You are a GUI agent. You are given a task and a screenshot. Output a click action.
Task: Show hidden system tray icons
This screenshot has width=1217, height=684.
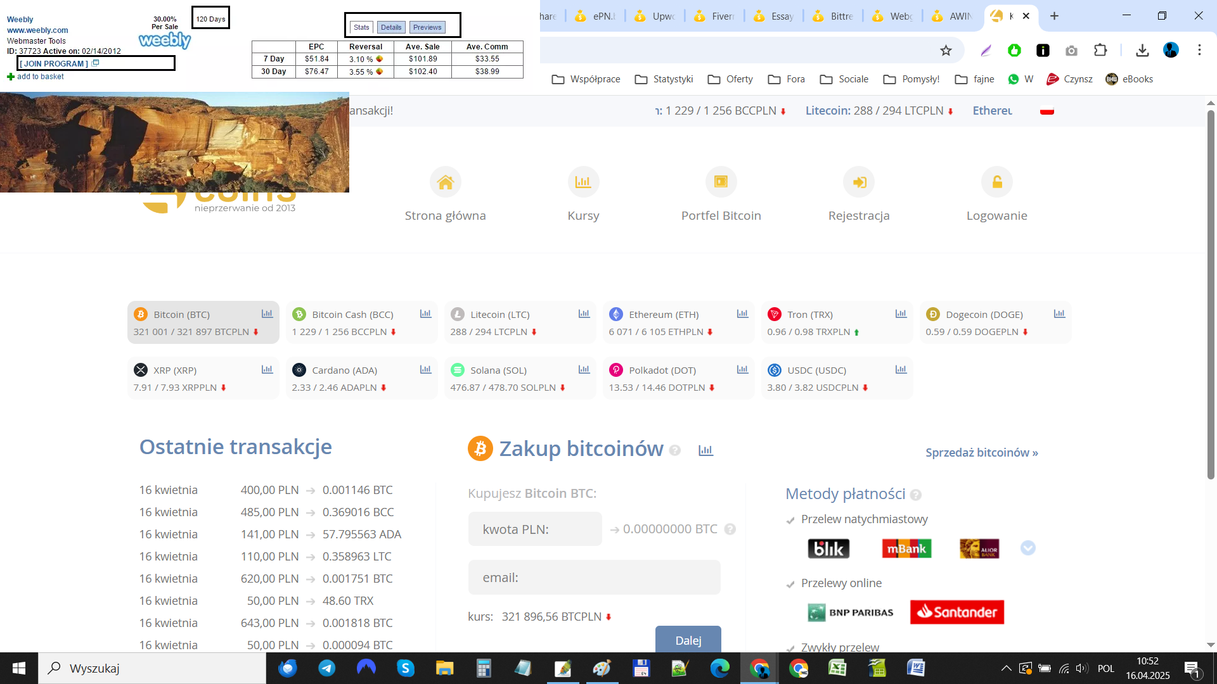click(x=1006, y=668)
